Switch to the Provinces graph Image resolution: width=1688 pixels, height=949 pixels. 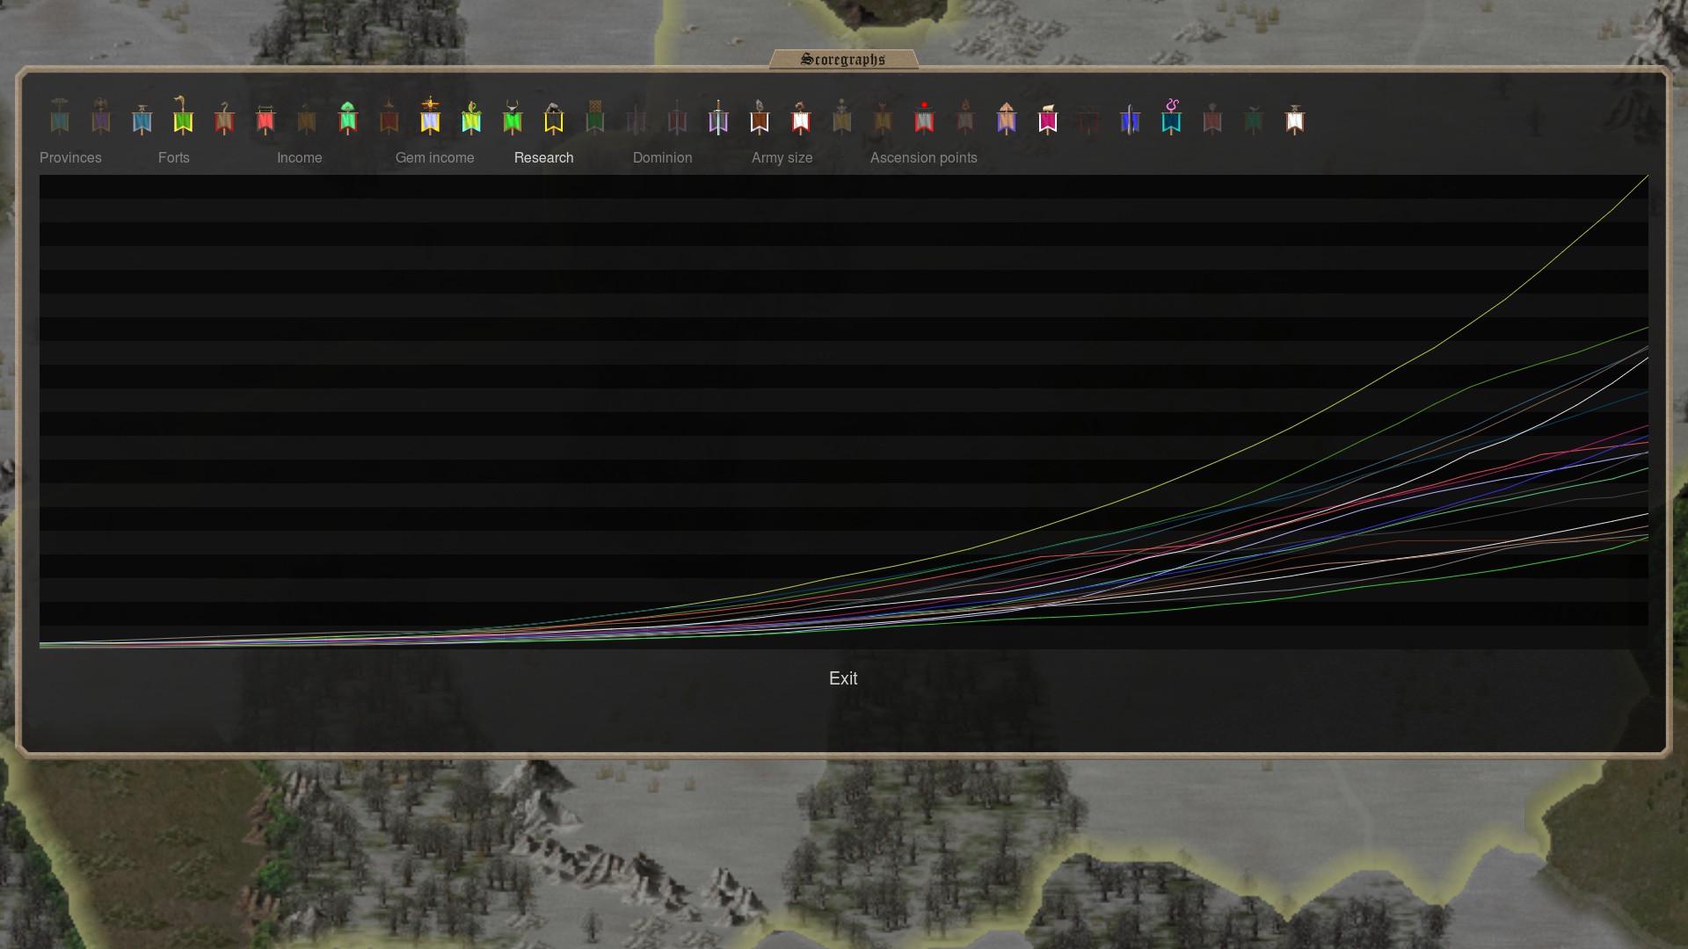[x=70, y=158]
